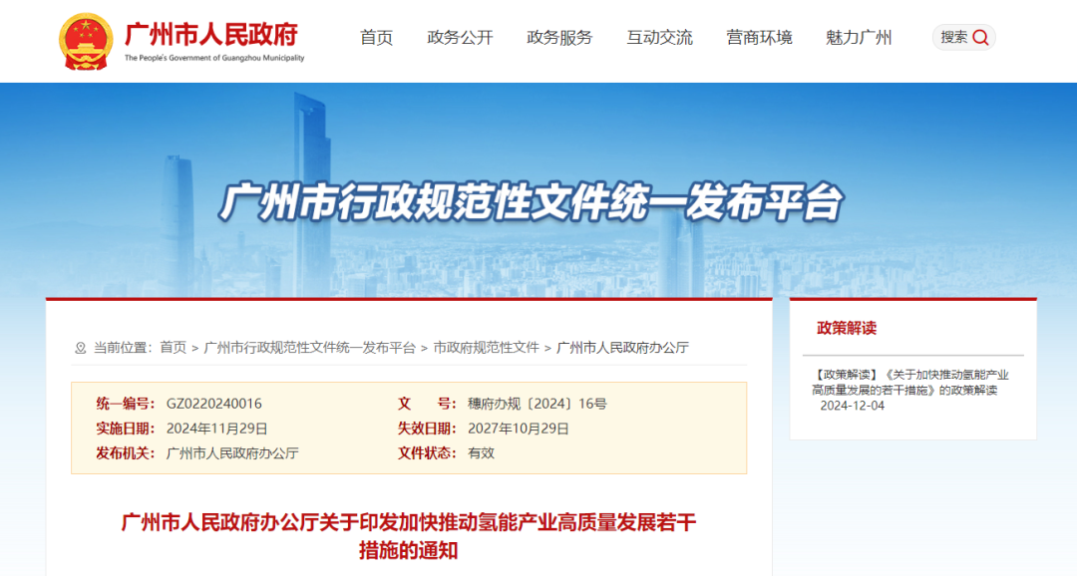The width and height of the screenshot is (1077, 576).
Task: Select the unified number GZ0220240016
Action: point(214,404)
